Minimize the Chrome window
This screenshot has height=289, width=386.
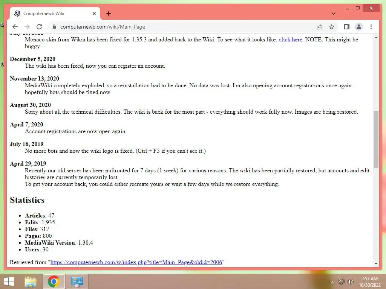[x=347, y=8]
